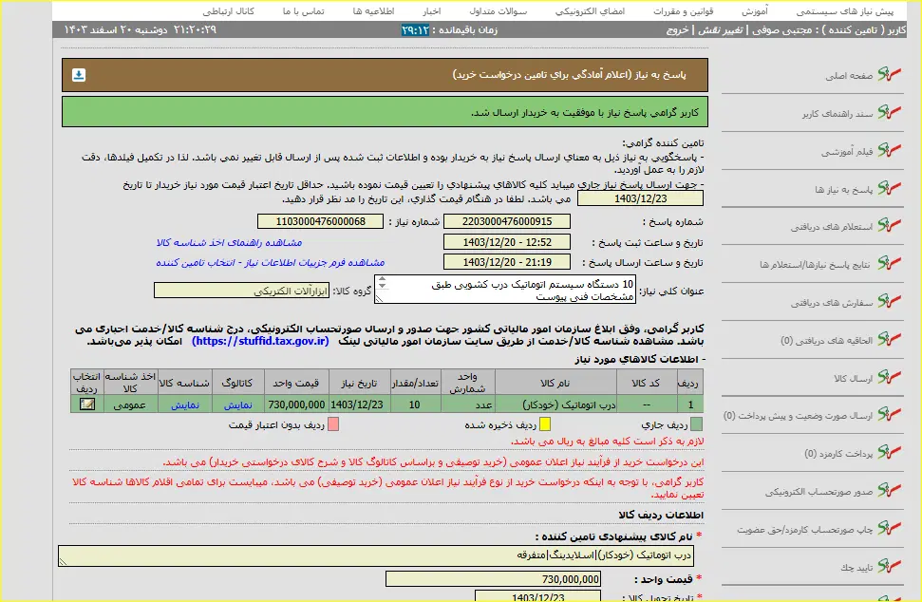Click the نام کالای پیشنهادی تامین کننده textbox
The image size is (922, 602).
376,555
